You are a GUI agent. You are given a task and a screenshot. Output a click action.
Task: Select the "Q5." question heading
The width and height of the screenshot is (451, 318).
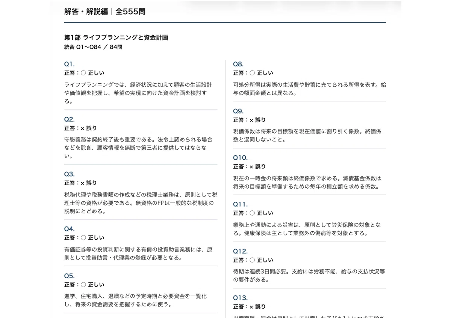tap(70, 276)
